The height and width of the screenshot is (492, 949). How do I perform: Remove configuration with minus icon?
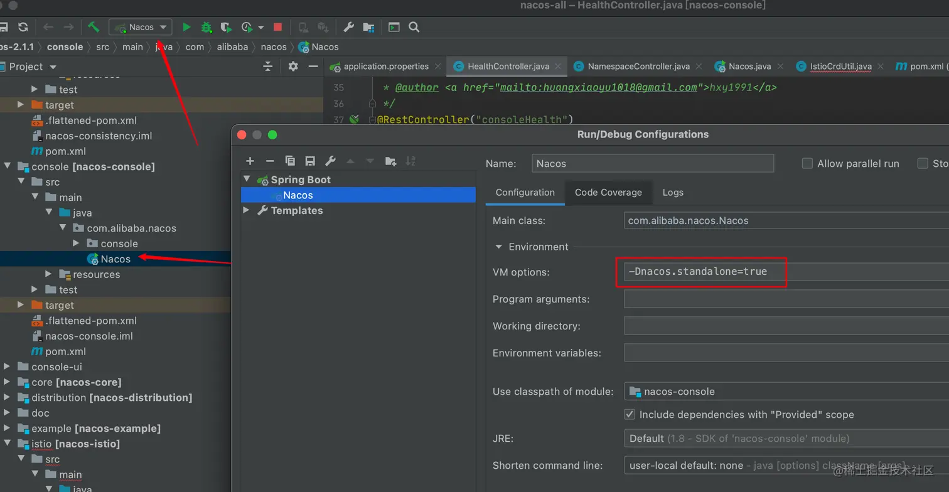(x=270, y=161)
